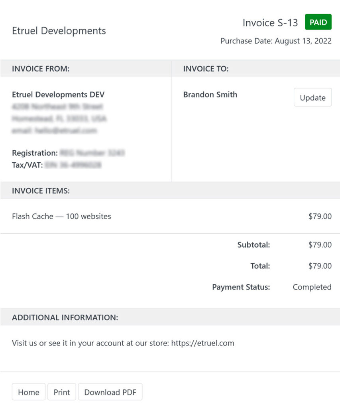This screenshot has height=409, width=340.
Task: Select the Invoice S-13 heading
Action: pos(270,23)
